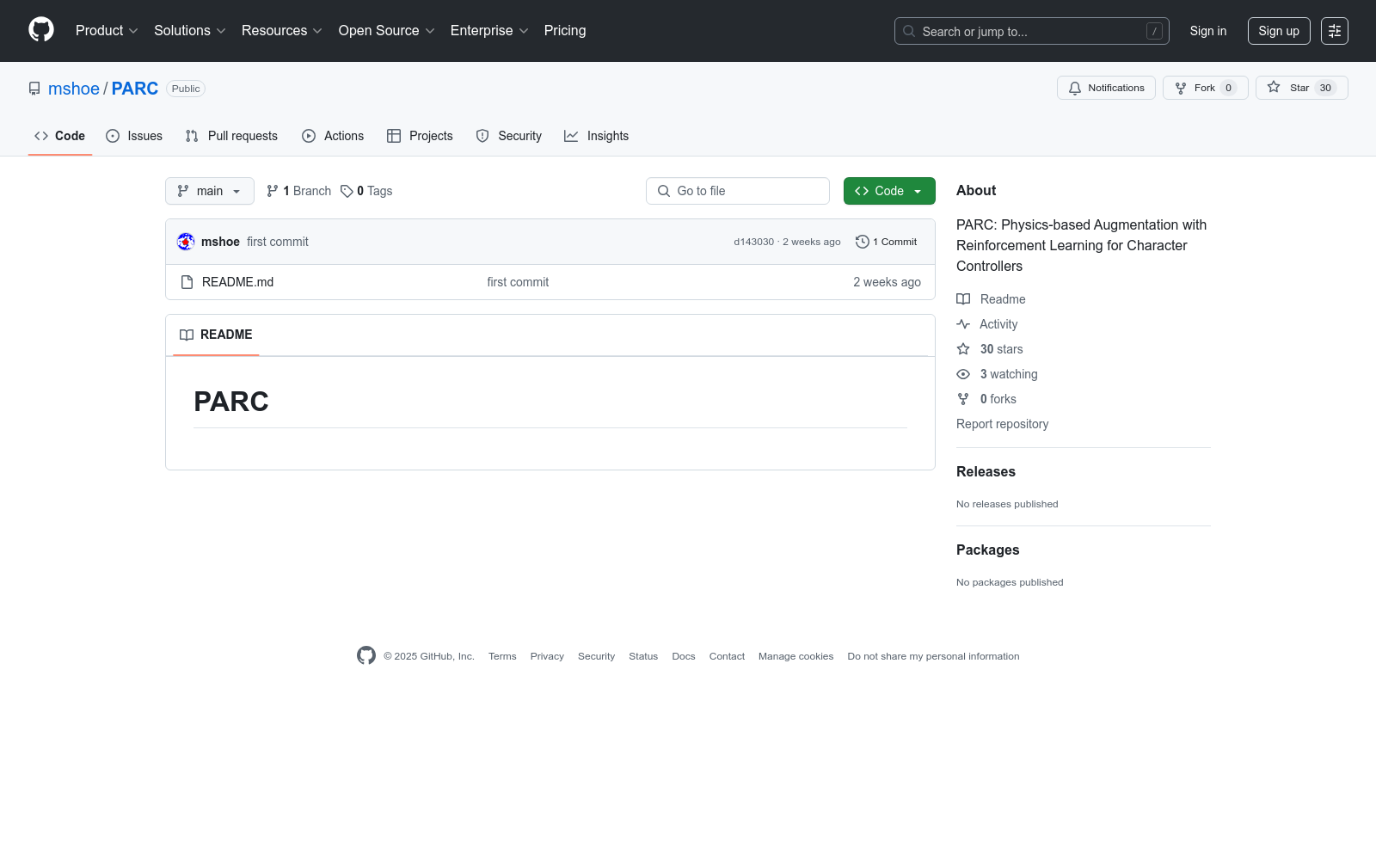Expand the Open Source menu
1376x860 pixels.
[x=387, y=31]
